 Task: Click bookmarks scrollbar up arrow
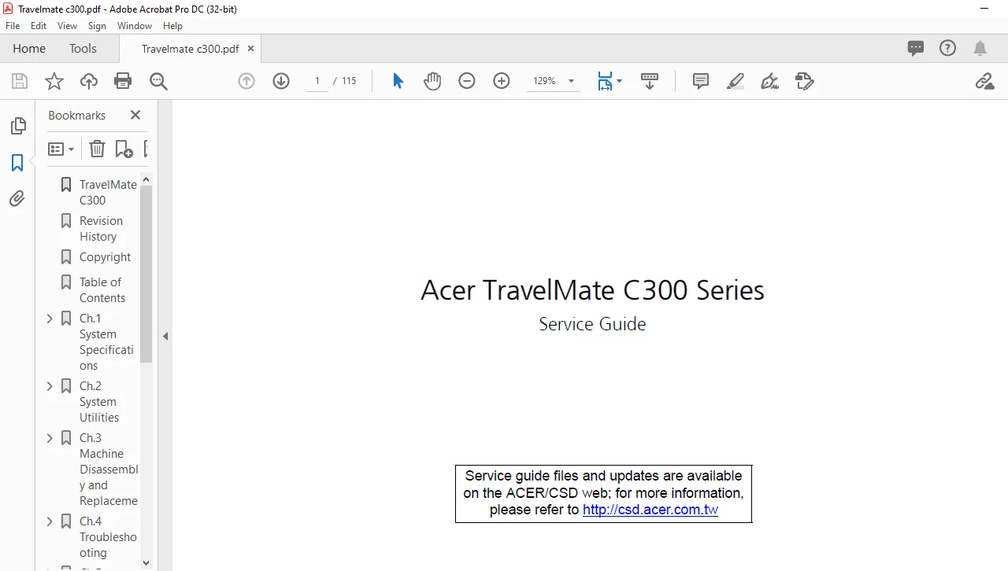click(x=146, y=179)
